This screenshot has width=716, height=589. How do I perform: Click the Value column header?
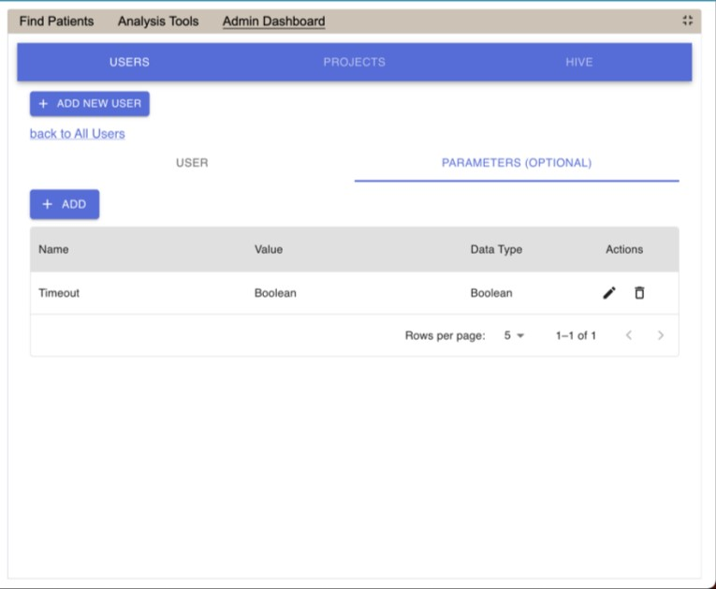[269, 249]
